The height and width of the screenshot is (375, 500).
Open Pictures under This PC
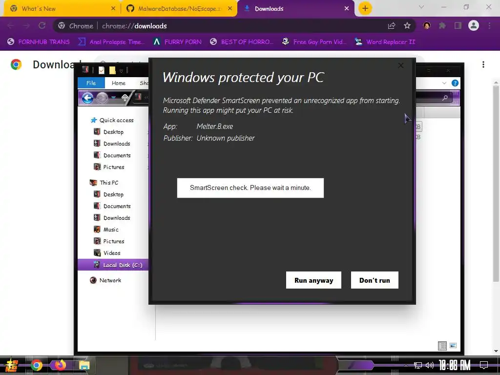coord(109,241)
